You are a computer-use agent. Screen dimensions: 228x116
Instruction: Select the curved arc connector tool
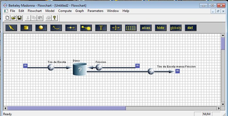tap(56, 28)
